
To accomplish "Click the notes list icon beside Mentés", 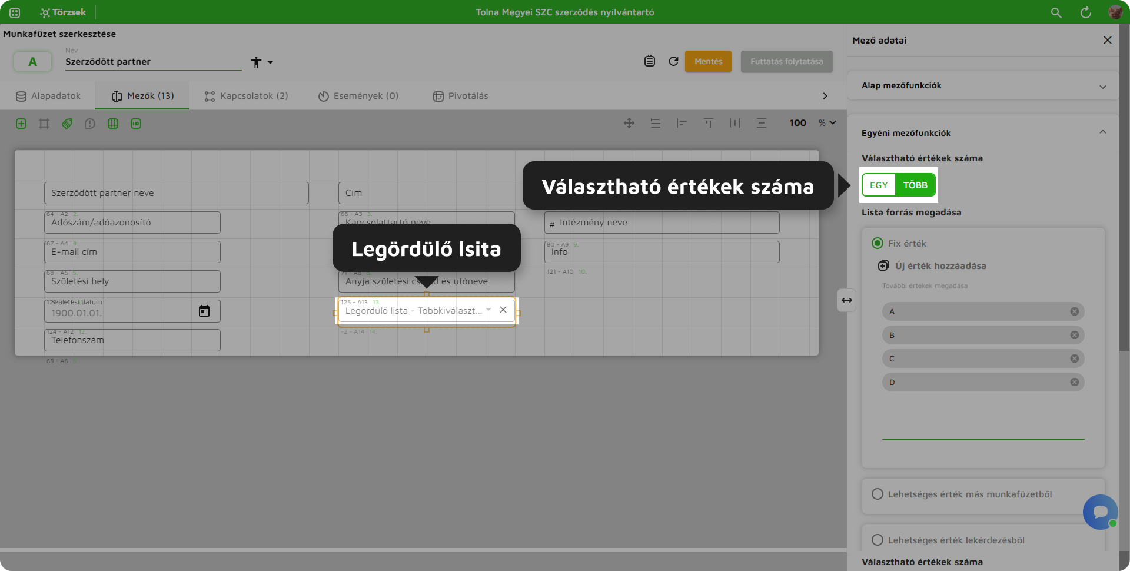I will coord(650,61).
